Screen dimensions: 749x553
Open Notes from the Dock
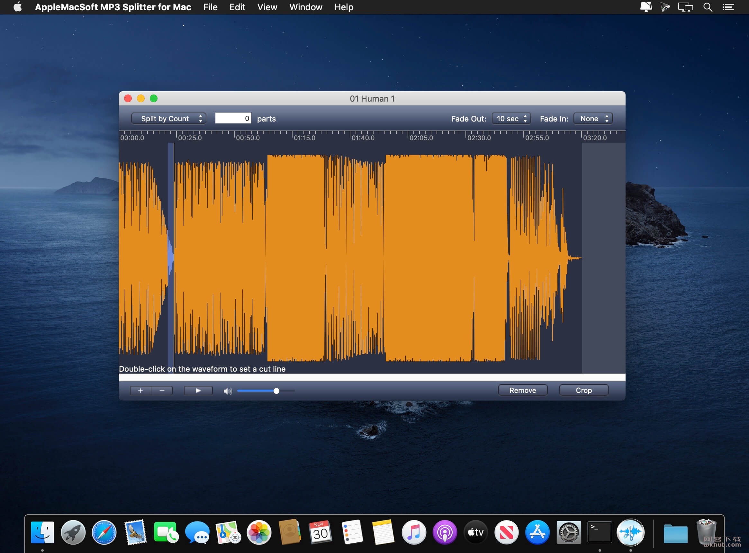click(383, 532)
